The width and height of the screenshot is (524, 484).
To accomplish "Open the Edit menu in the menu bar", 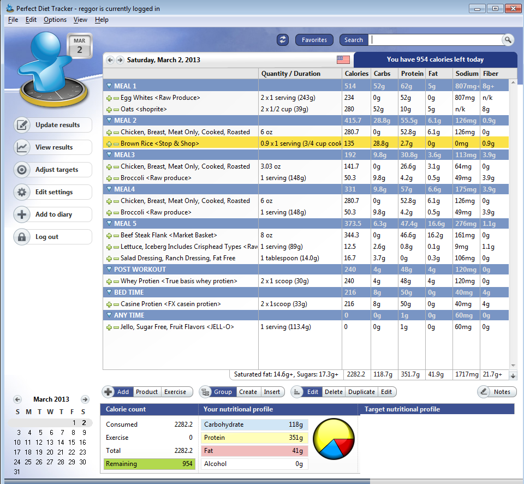I will (31, 20).
